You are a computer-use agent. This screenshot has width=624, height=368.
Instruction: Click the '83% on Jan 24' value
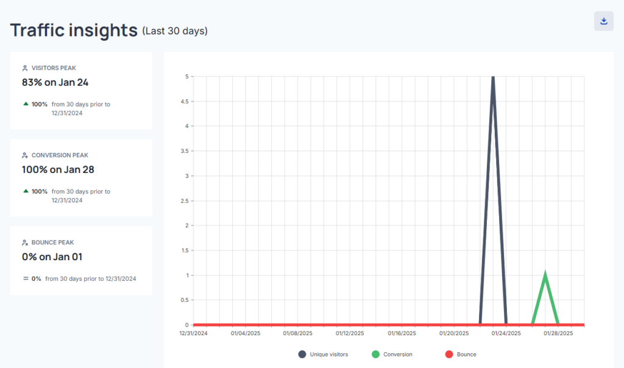coord(55,82)
